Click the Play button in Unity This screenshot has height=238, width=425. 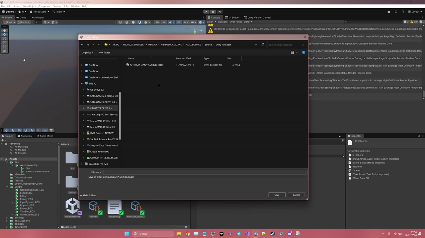pos(206,12)
